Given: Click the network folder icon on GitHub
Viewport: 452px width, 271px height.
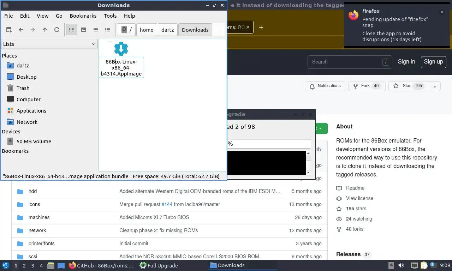Looking at the screenshot, I should (x=20, y=230).
